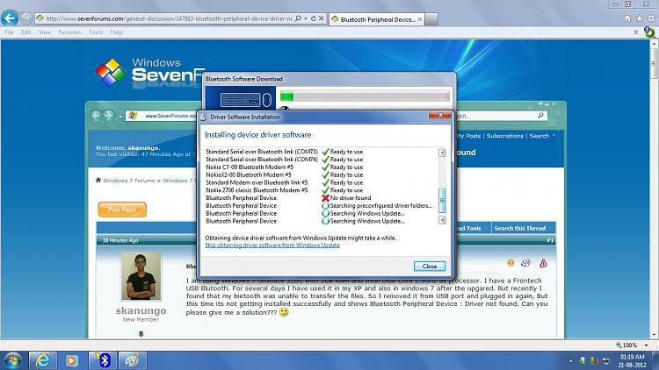This screenshot has height=370, width=659.
Task: Click the banner search box magnifier icon
Action: click(540, 116)
